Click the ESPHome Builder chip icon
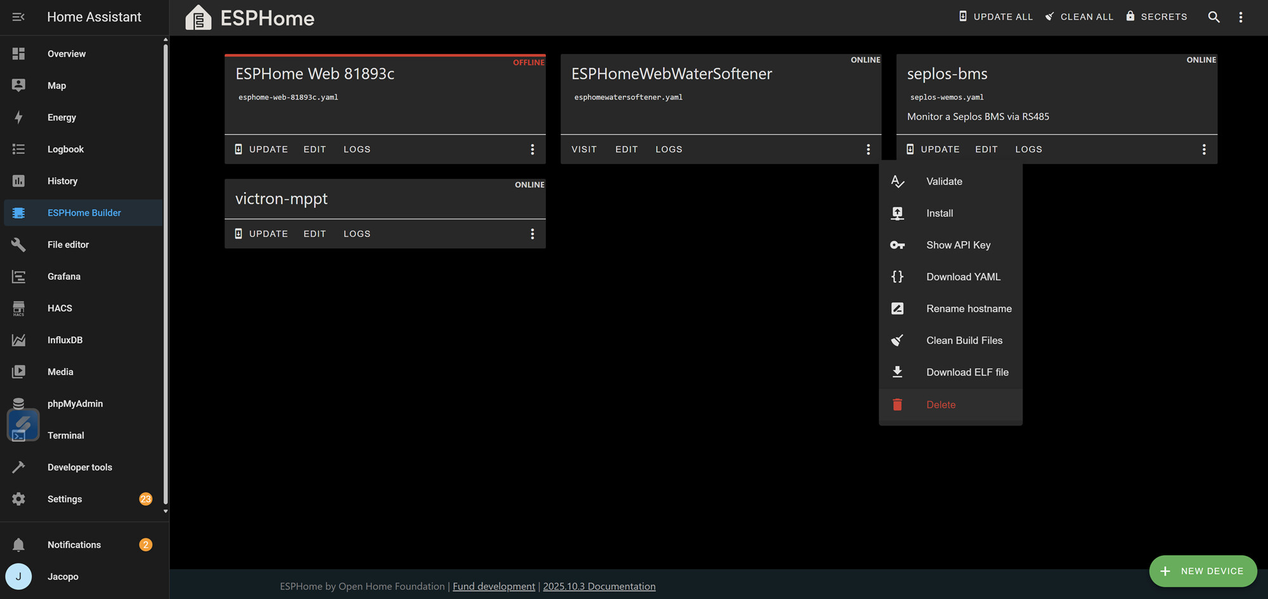The height and width of the screenshot is (599, 1268). [18, 213]
